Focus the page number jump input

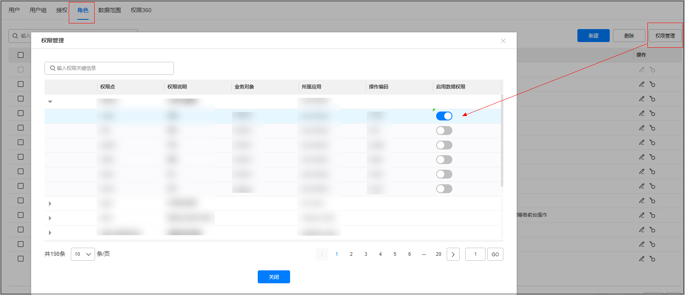tap(475, 254)
